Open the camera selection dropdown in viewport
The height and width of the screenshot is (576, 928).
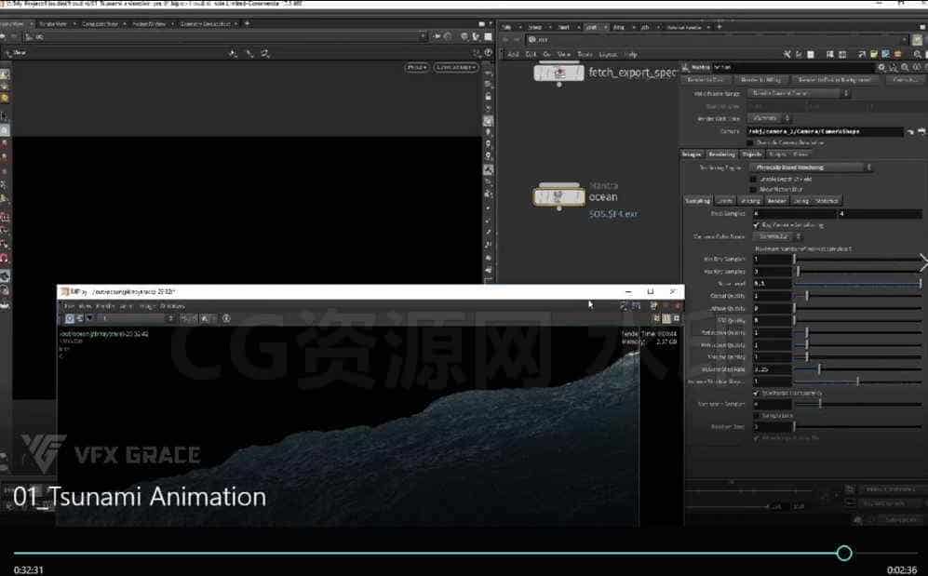(x=456, y=67)
